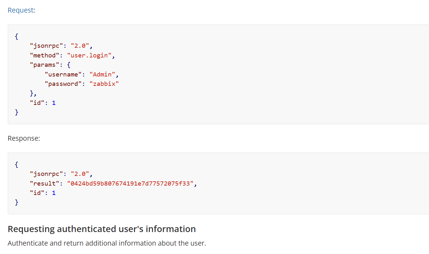This screenshot has height=254, width=429.
Task: Click the "2.0" version value in request
Action: 80,46
